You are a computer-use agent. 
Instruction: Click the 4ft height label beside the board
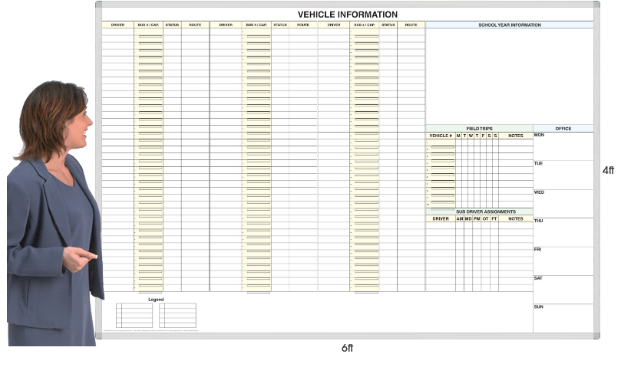(x=608, y=170)
